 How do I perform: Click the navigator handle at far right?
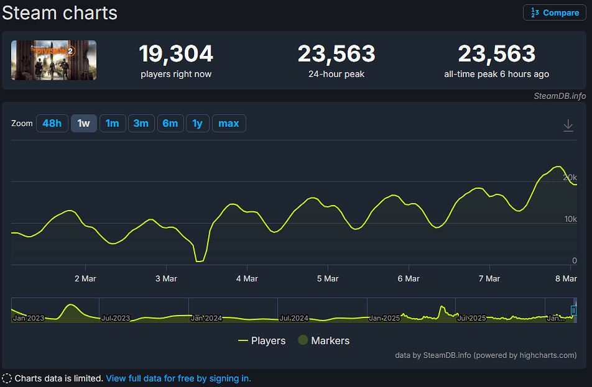tap(574, 310)
